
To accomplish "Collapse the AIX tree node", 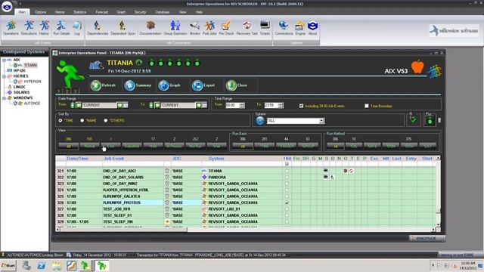I will 4,60.
